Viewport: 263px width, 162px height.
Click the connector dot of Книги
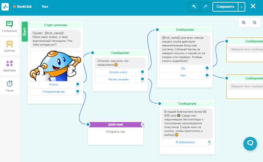coord(78,84)
